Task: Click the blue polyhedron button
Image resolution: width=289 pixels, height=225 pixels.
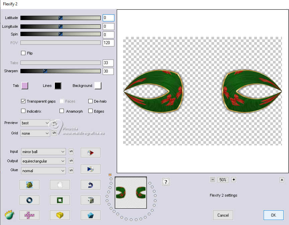Action: (91, 215)
